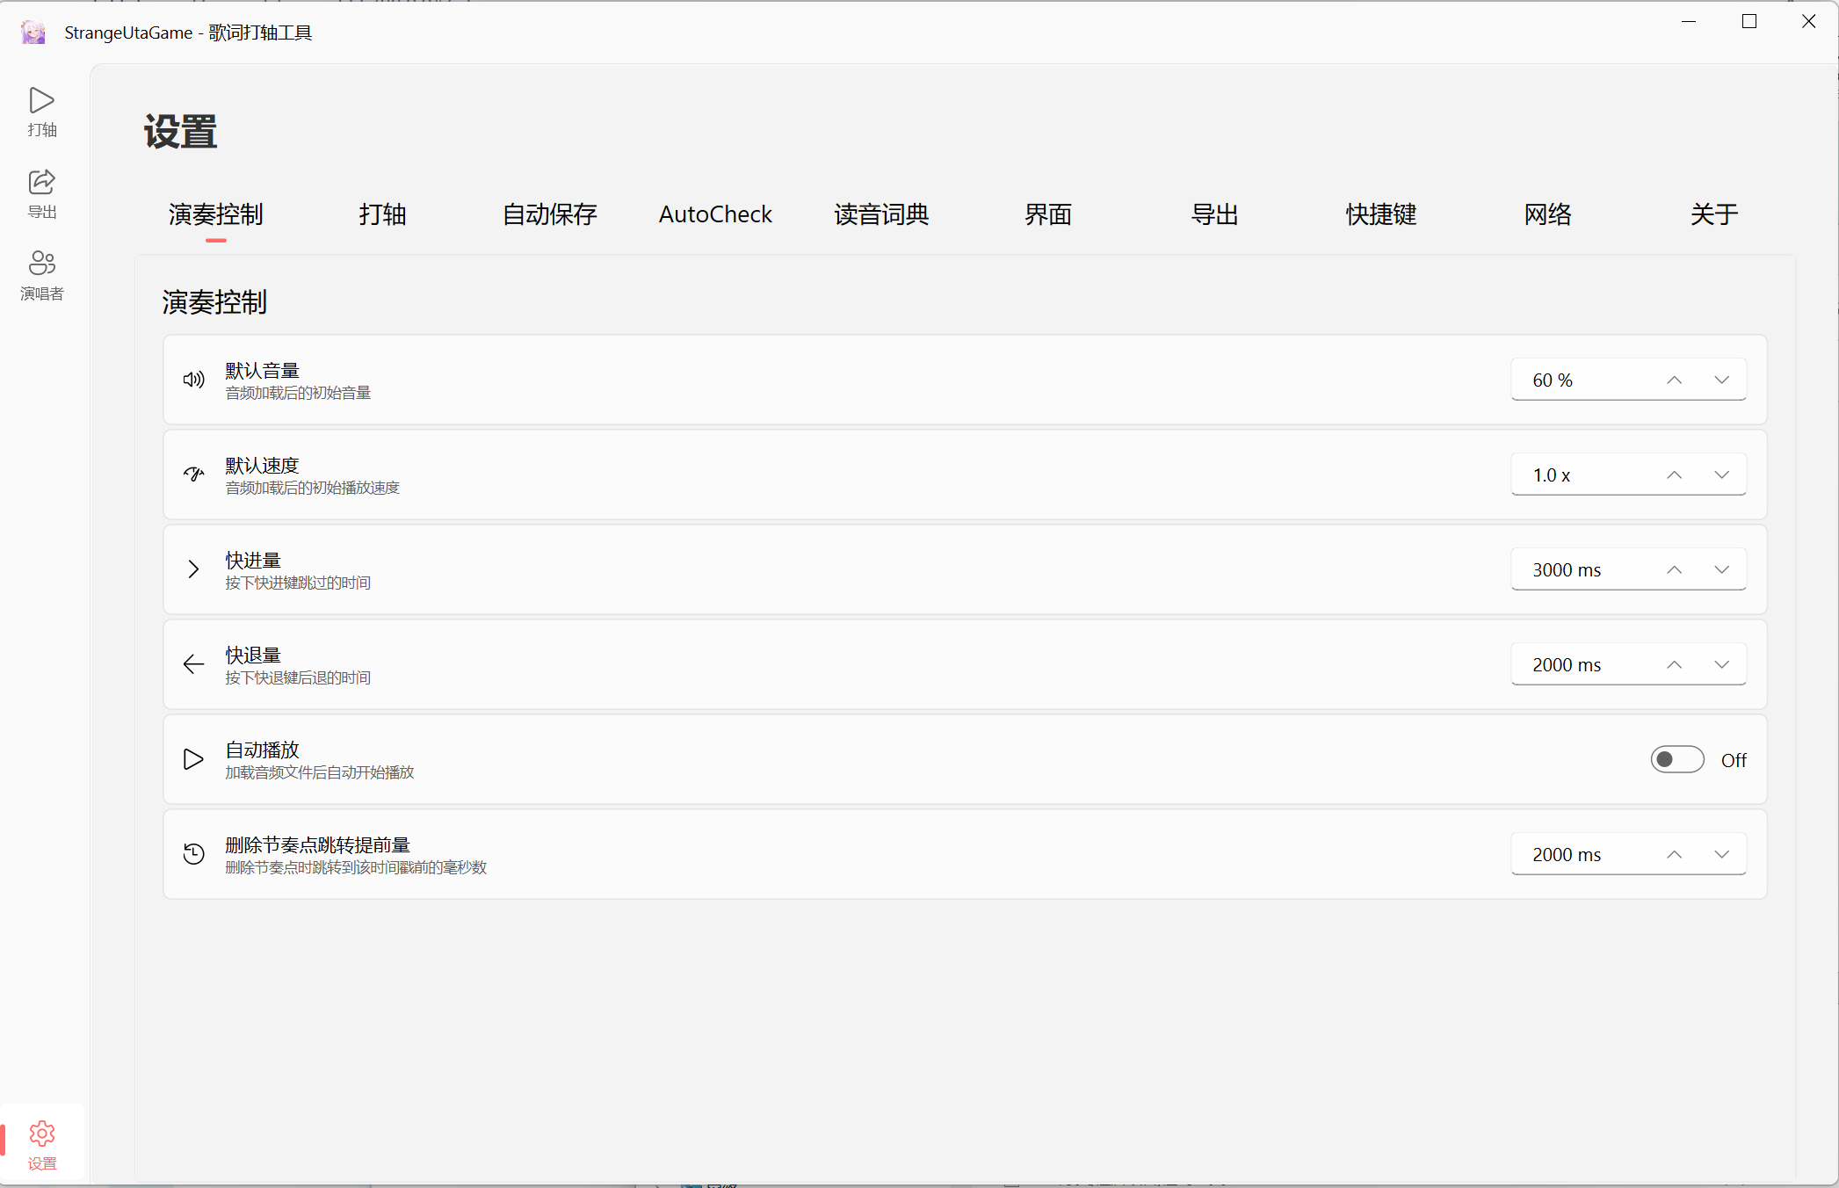The height and width of the screenshot is (1188, 1839).
Task: Click the 默认音量 setting label
Action: click(262, 371)
